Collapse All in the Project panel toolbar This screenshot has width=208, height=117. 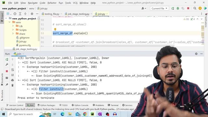25,14
